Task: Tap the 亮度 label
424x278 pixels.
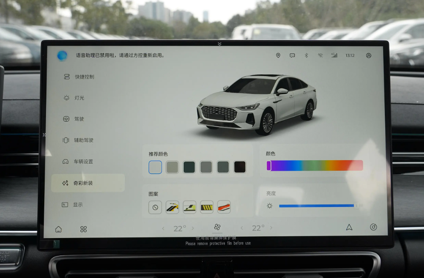Action: (271, 193)
